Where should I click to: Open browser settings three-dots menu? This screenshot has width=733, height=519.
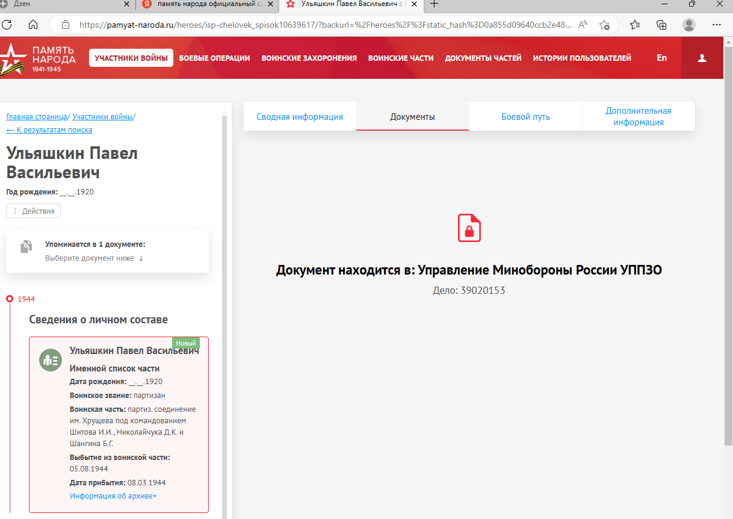[x=716, y=25]
